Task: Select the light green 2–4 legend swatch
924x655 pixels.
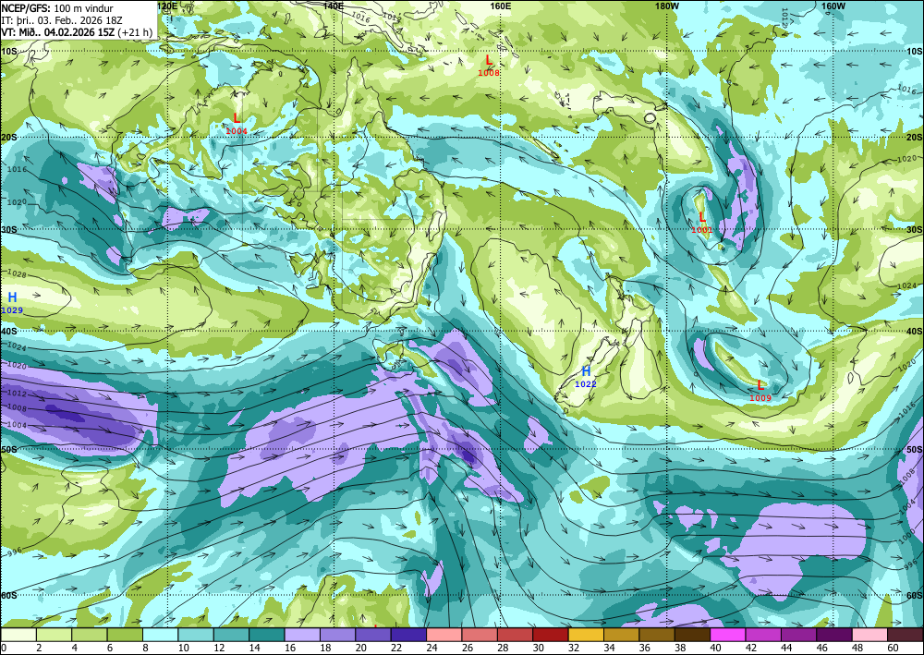Action: click(55, 635)
